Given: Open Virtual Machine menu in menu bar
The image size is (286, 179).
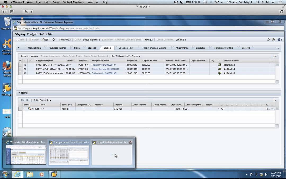Looking at the screenshot, I should point(74,2).
